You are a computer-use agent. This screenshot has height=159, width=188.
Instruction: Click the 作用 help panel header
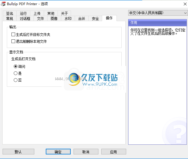[157, 23]
